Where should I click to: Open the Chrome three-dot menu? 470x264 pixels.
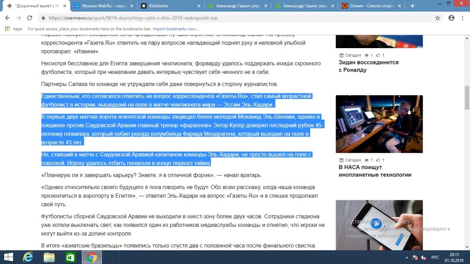tap(463, 18)
